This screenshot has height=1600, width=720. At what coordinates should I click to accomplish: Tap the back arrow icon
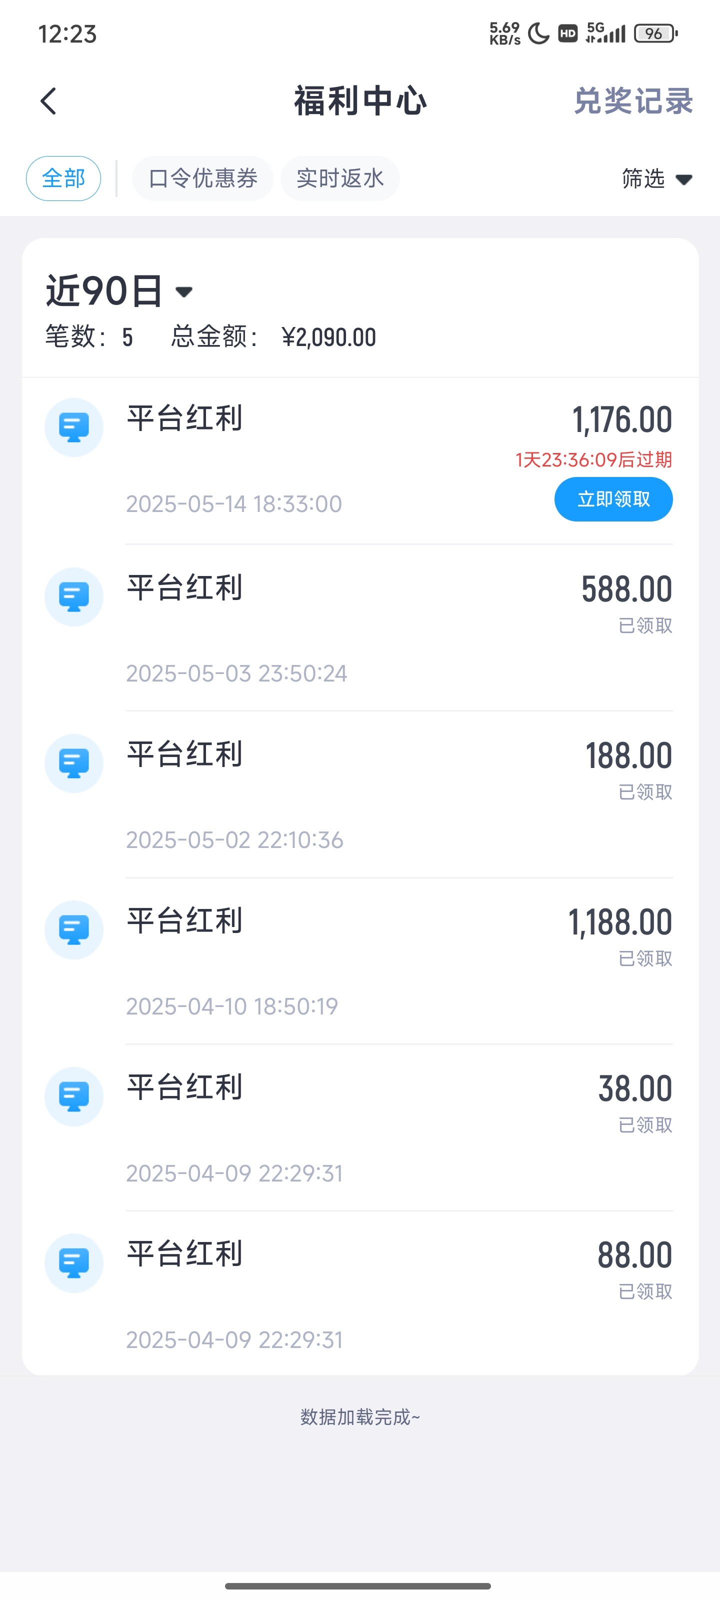48,101
